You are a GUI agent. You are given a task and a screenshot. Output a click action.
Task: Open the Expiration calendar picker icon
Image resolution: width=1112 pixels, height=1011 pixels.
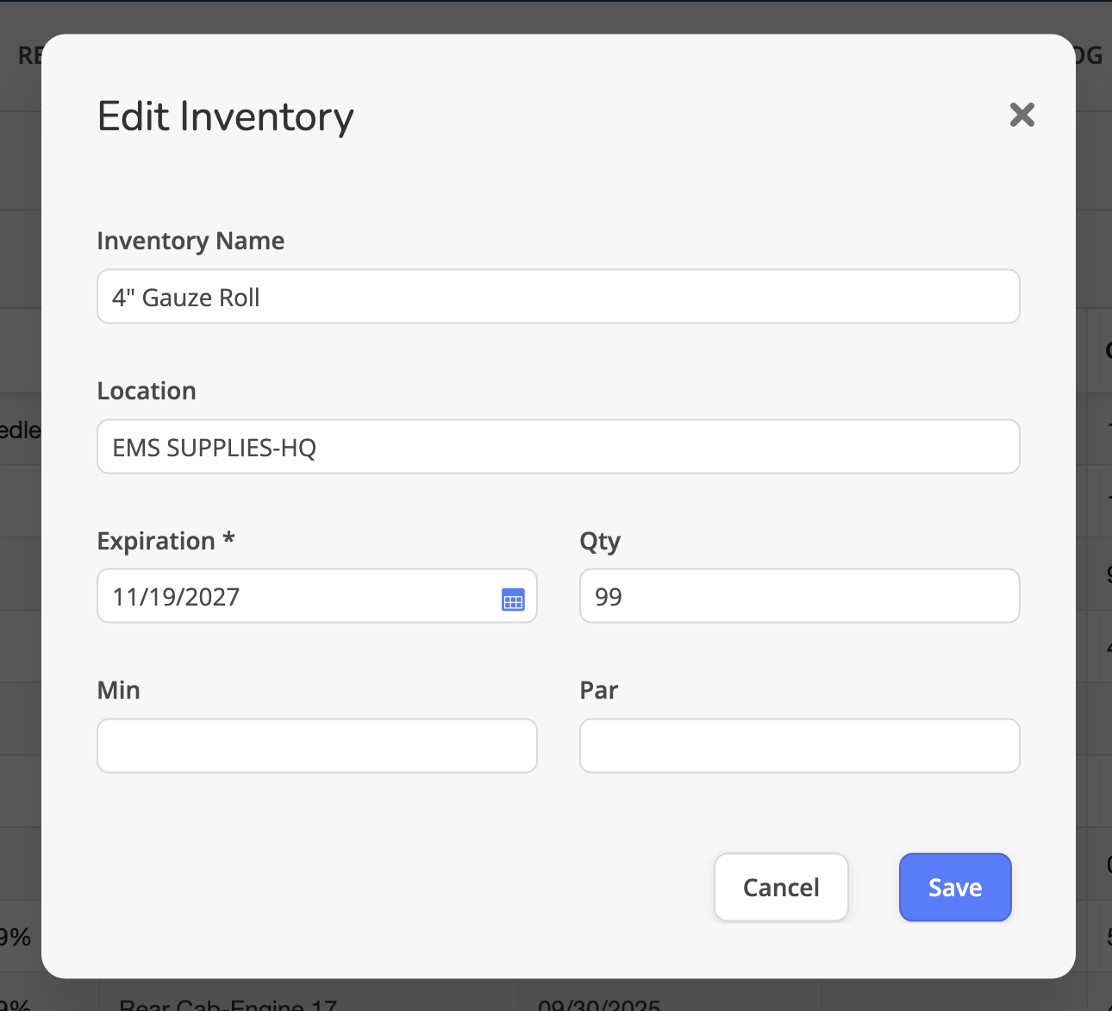[x=513, y=600]
